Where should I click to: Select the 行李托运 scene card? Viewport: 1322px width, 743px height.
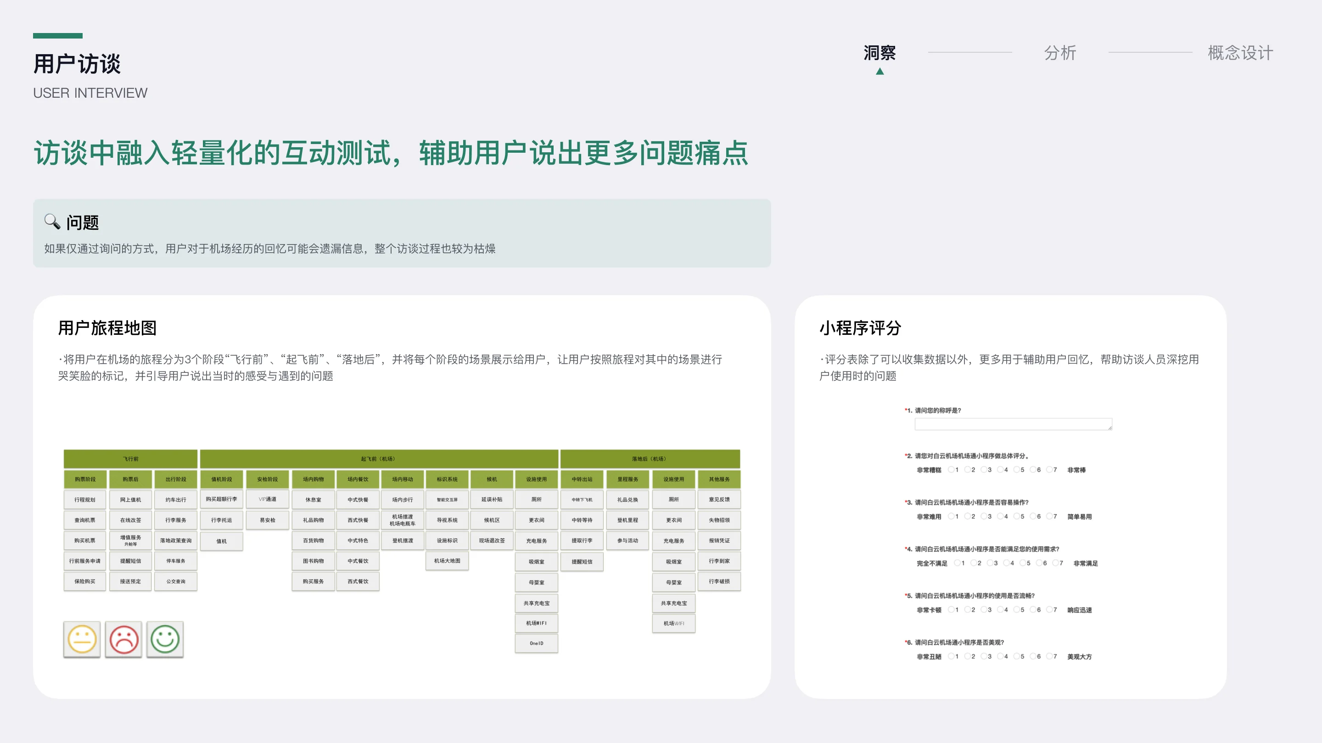point(221,520)
